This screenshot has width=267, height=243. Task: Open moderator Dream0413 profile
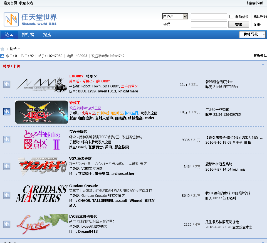pos(88,232)
